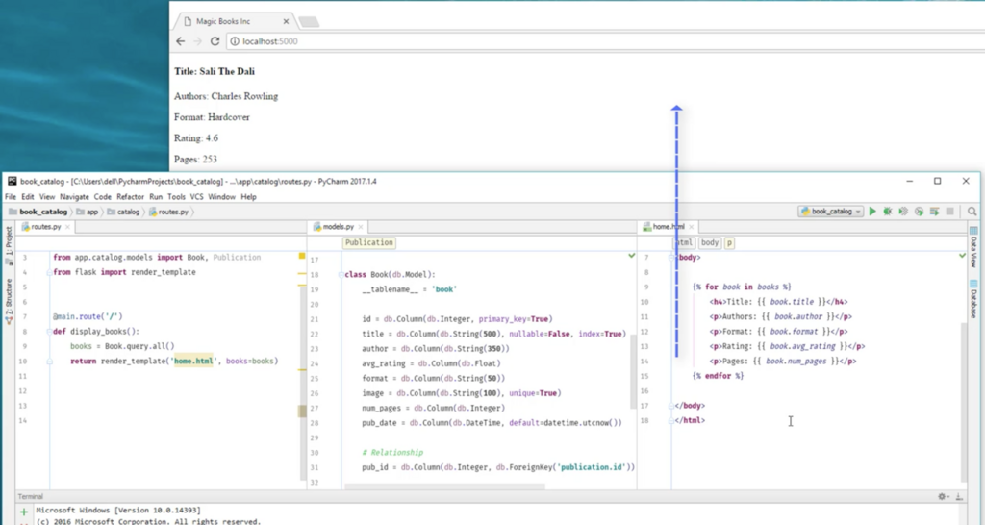Close the routes.py editor tab

68,227
